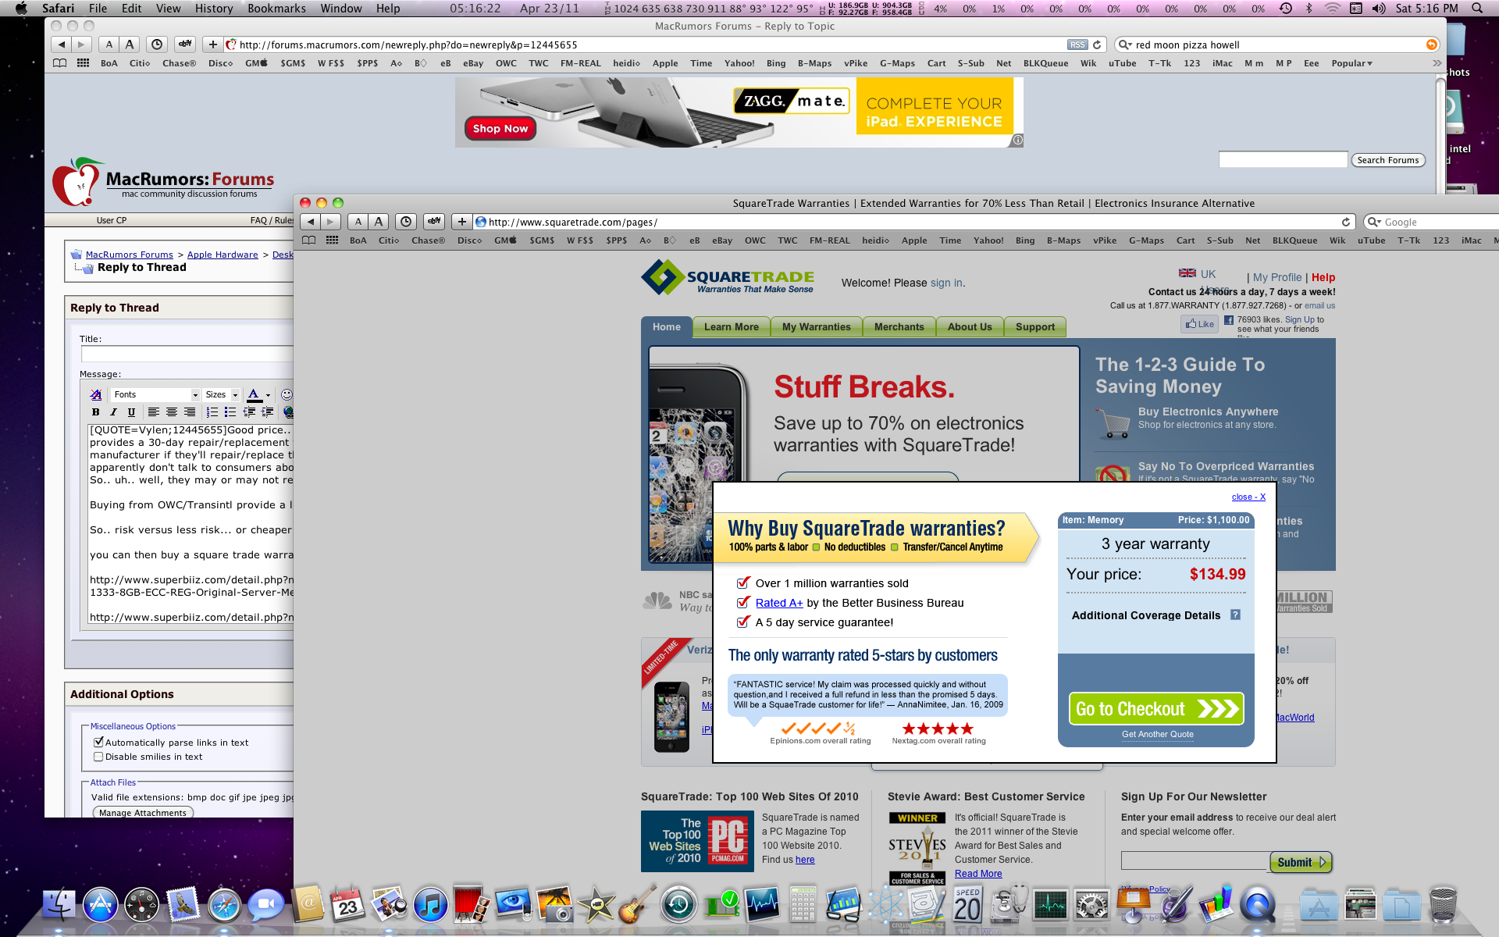Image resolution: width=1499 pixels, height=937 pixels.
Task: Click Get Another Quote link
Action: point(1157,734)
